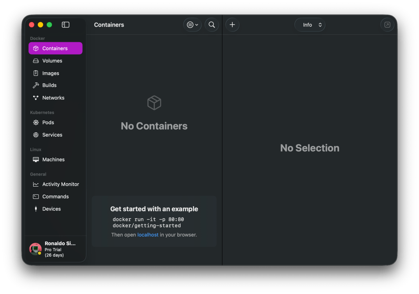Click the user avatar picture
419x294 pixels.
coord(35,249)
